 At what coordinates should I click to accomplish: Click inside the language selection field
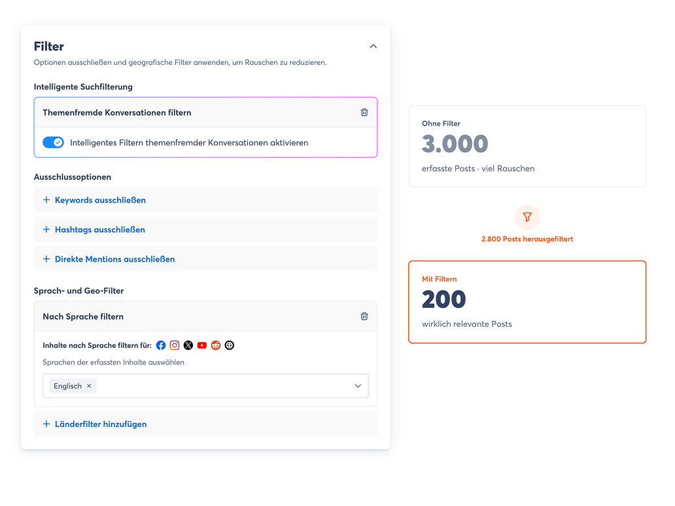(x=206, y=386)
